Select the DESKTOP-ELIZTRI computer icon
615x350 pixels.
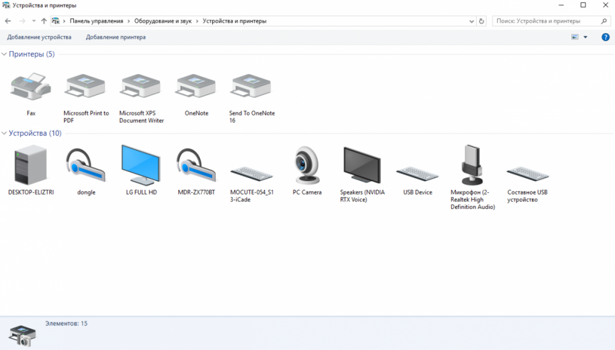click(x=31, y=166)
